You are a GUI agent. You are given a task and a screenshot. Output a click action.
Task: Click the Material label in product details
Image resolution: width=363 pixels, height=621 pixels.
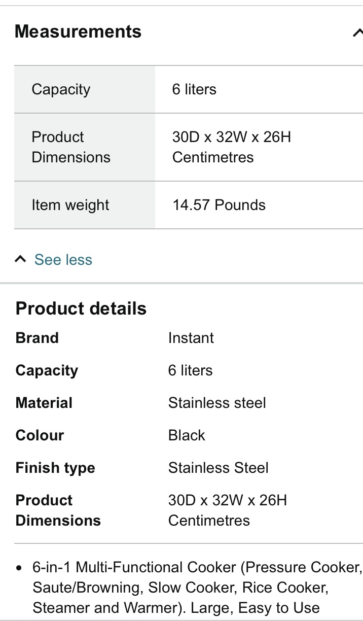44,403
